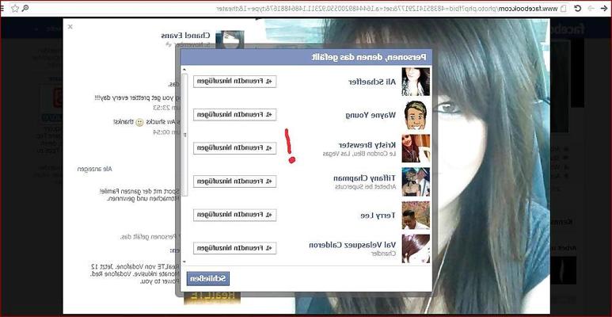Open the Val Velasquez Calderon name link
The image size is (612, 317).
(x=352, y=245)
